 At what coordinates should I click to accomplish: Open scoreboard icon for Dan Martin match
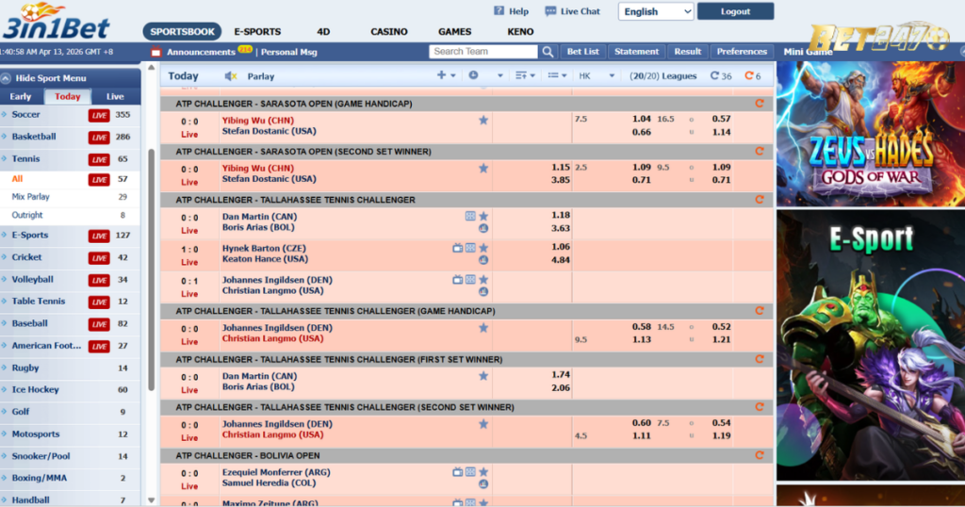tap(470, 216)
